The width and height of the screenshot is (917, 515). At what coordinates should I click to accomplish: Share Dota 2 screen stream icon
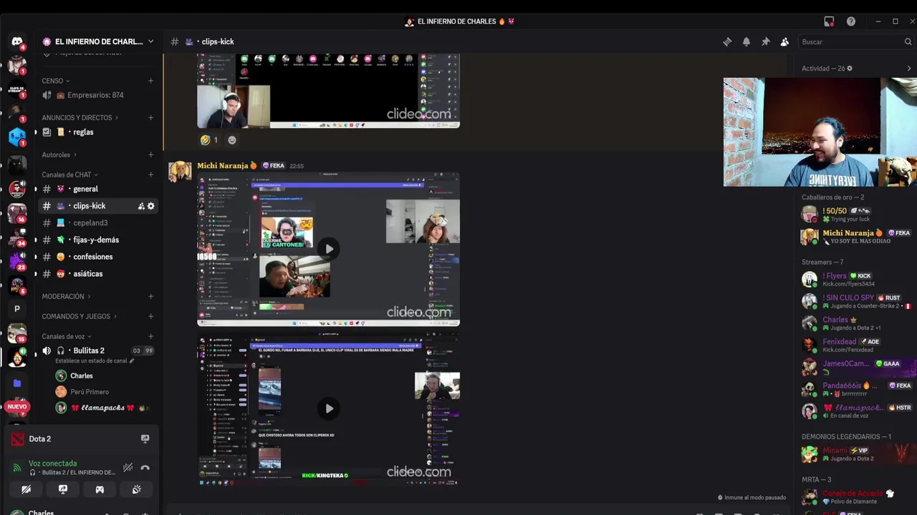(145, 438)
